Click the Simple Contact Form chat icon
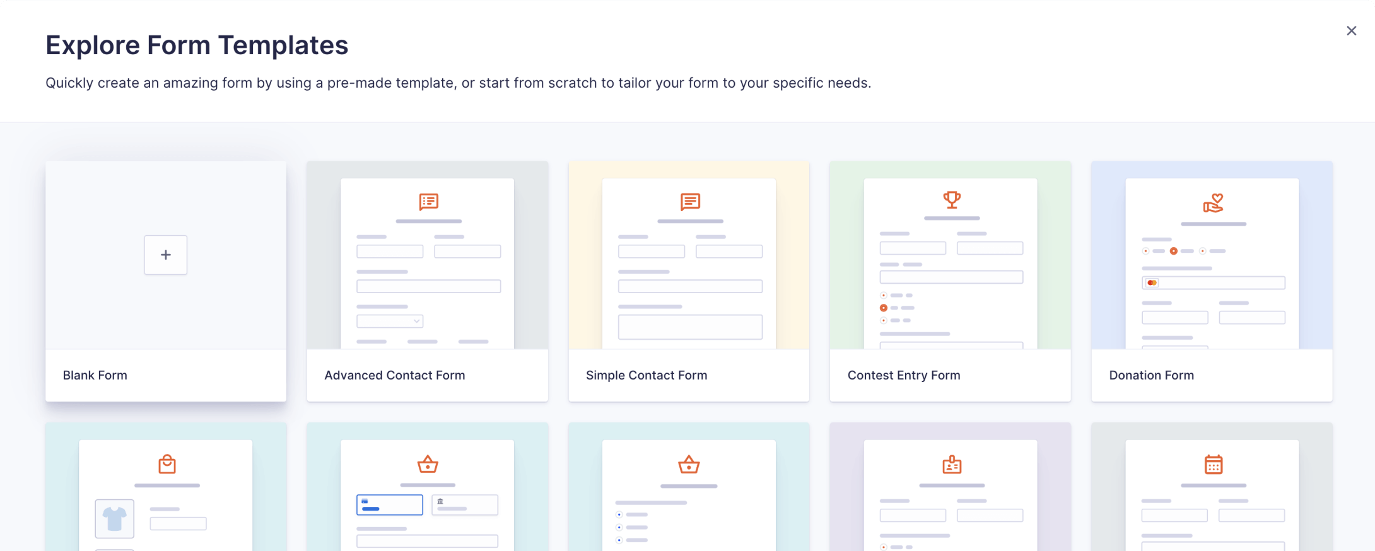This screenshot has width=1375, height=551. pos(690,202)
